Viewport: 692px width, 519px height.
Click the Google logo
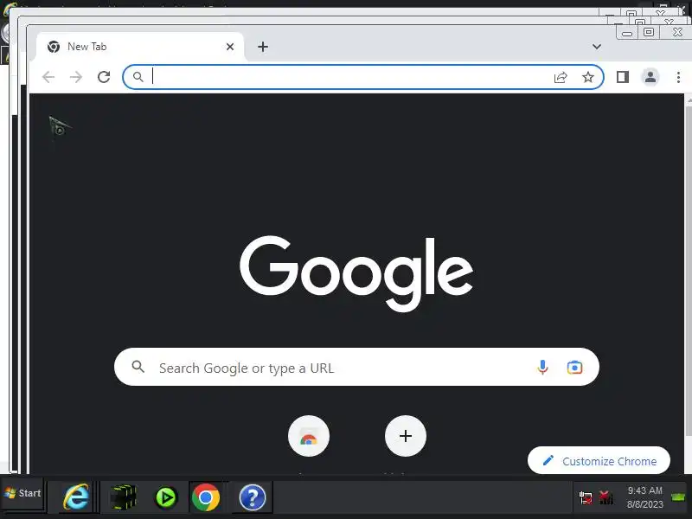point(356,273)
